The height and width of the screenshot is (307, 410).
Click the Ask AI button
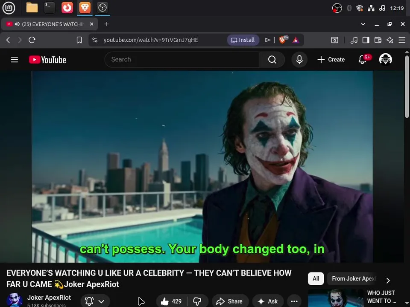(268, 301)
